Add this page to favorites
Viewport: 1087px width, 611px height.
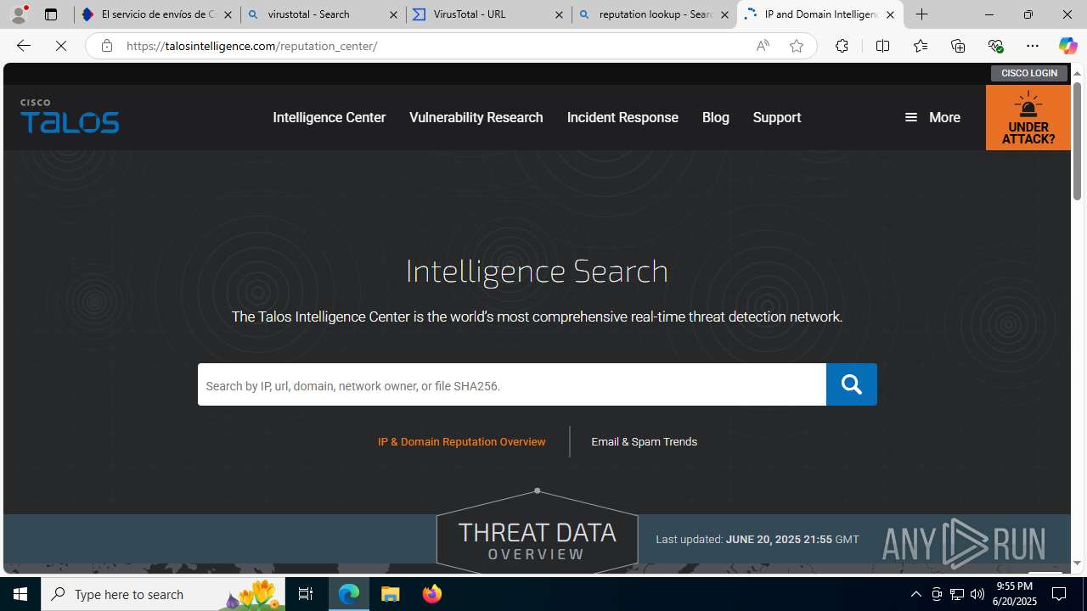(796, 46)
